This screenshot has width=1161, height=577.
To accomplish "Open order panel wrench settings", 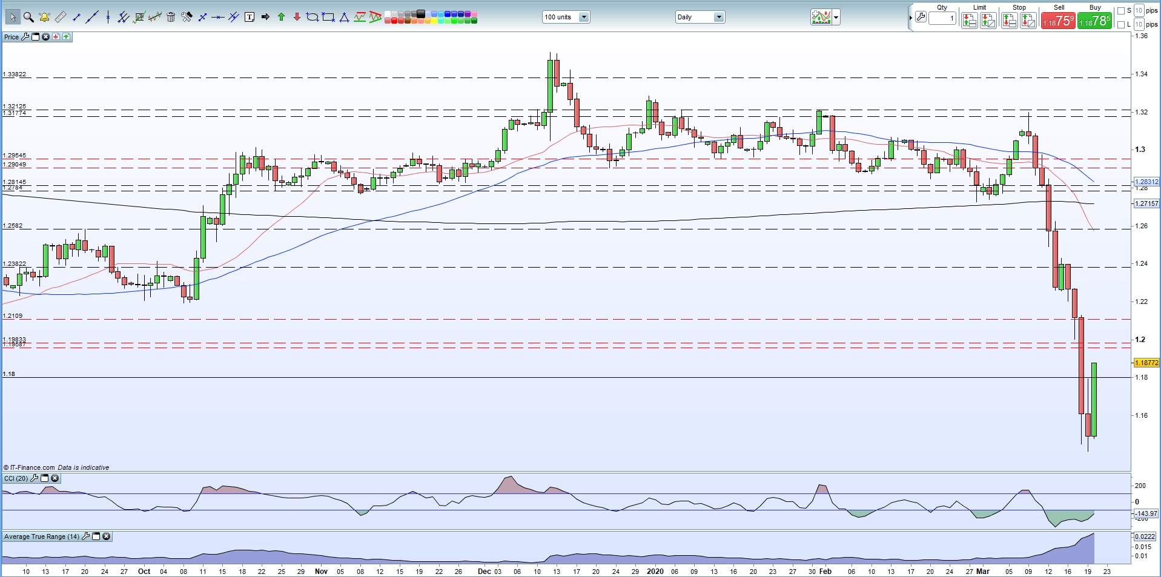I will [921, 17].
